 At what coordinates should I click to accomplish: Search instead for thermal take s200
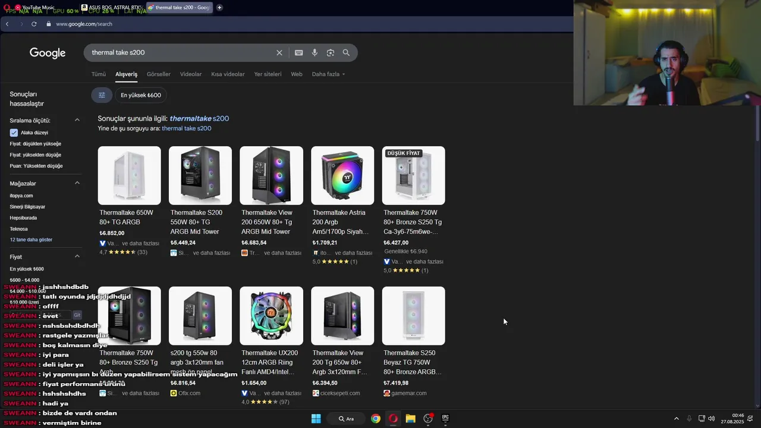tap(187, 128)
